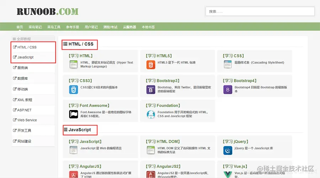Click external-link icon beside XML 教程
This screenshot has width=320, height=178.
15,99
